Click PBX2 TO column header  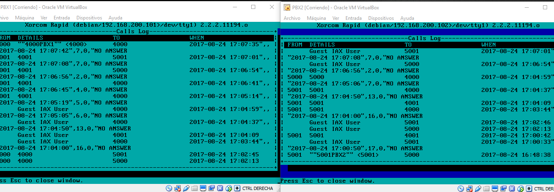coord(408,45)
